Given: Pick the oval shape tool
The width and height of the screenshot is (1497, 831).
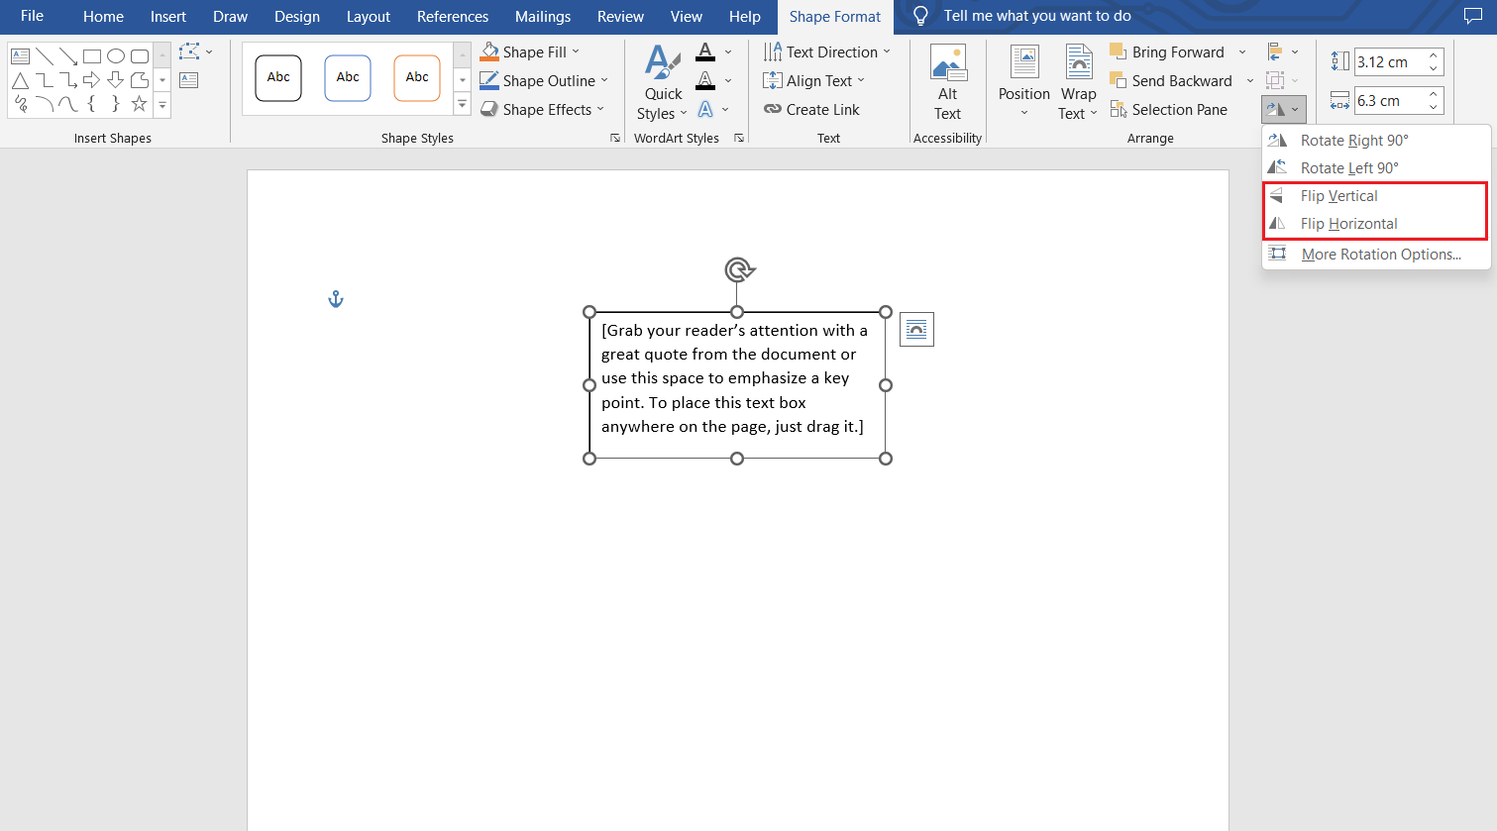Looking at the screenshot, I should coord(116,56).
